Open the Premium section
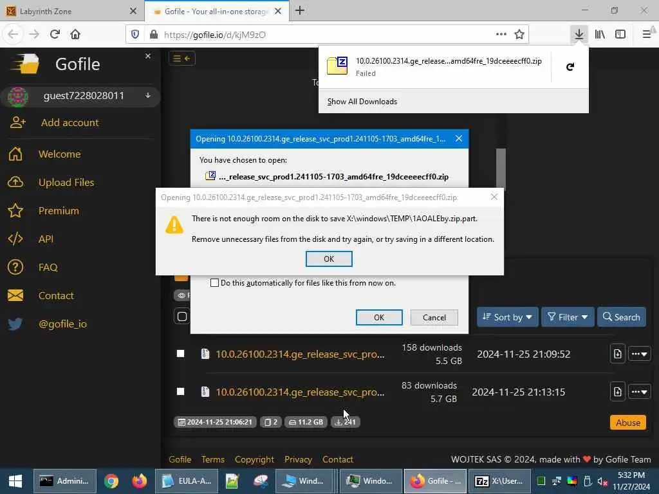Viewport: 659px width, 494px height. click(x=59, y=210)
